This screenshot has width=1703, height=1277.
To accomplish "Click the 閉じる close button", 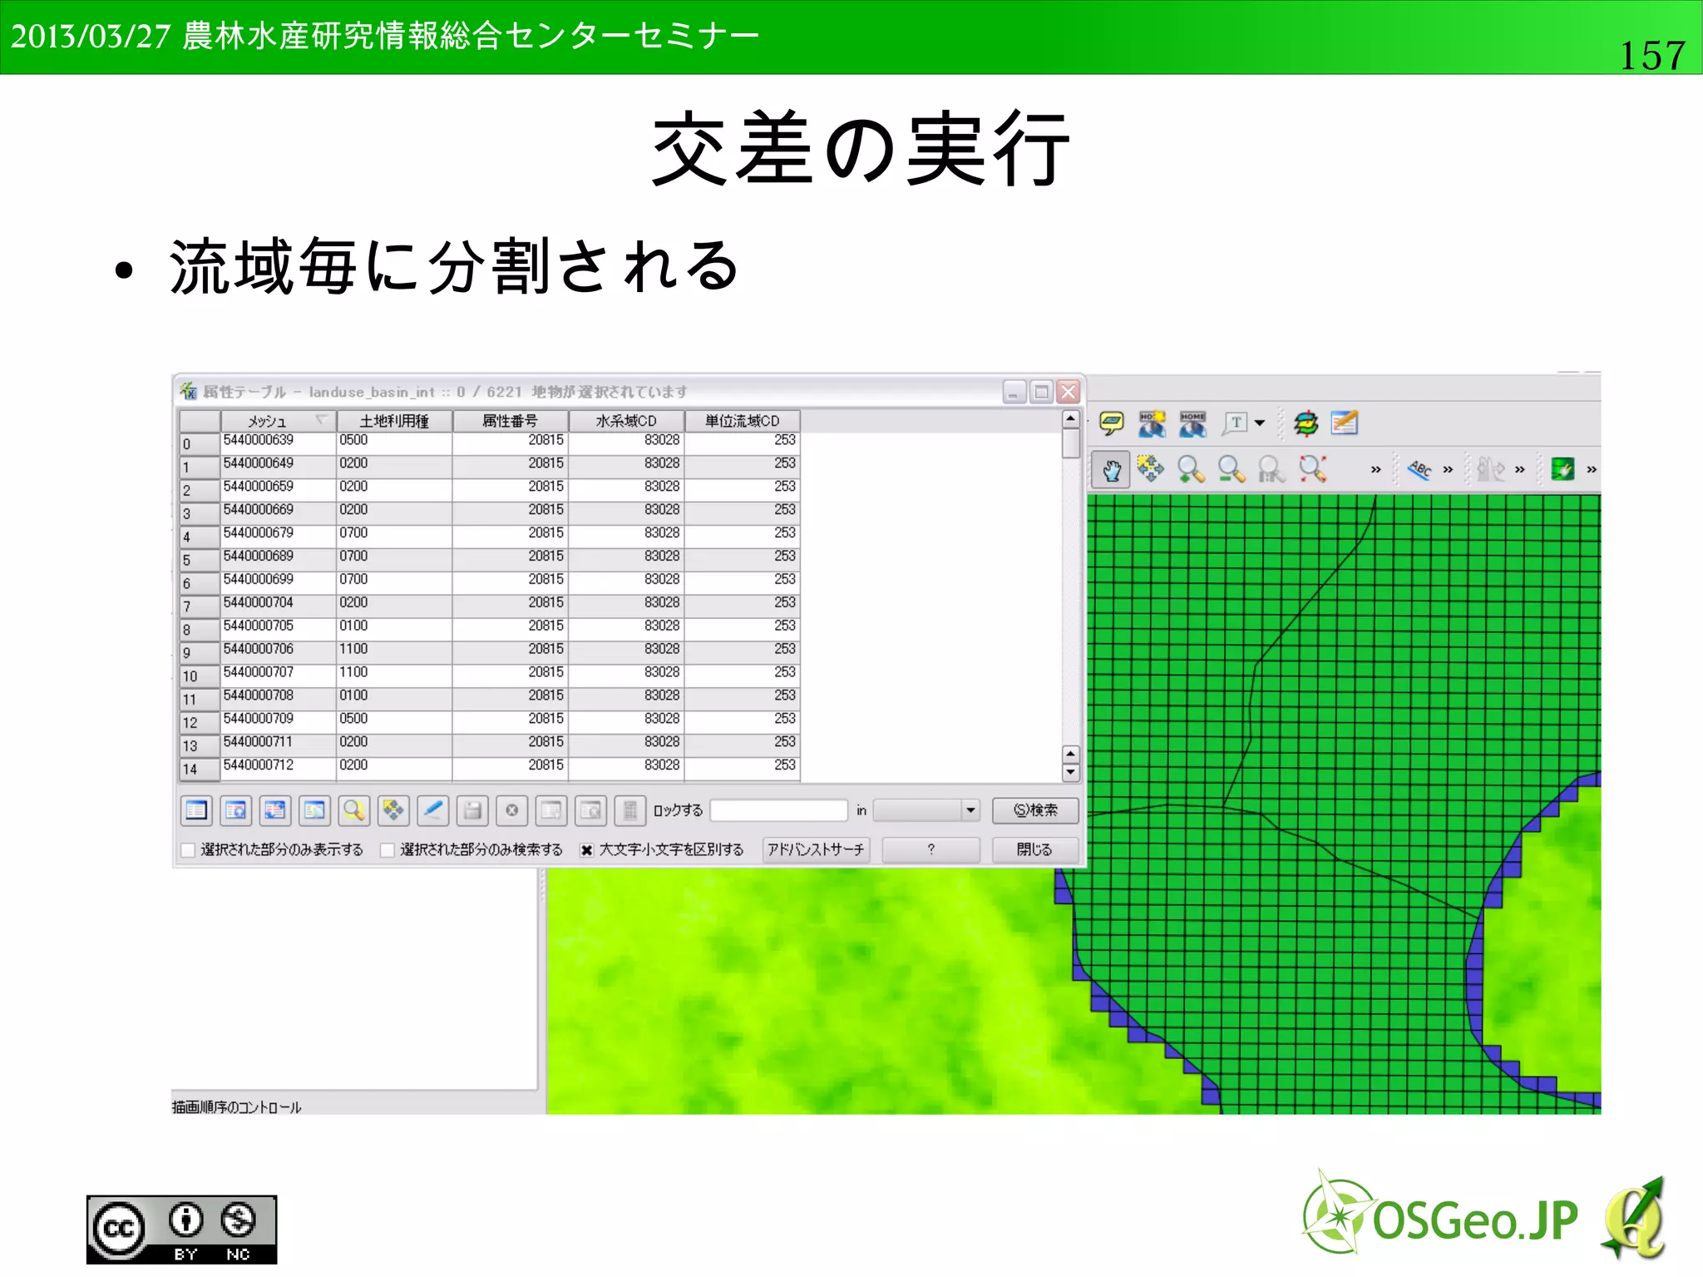I will pos(1035,849).
